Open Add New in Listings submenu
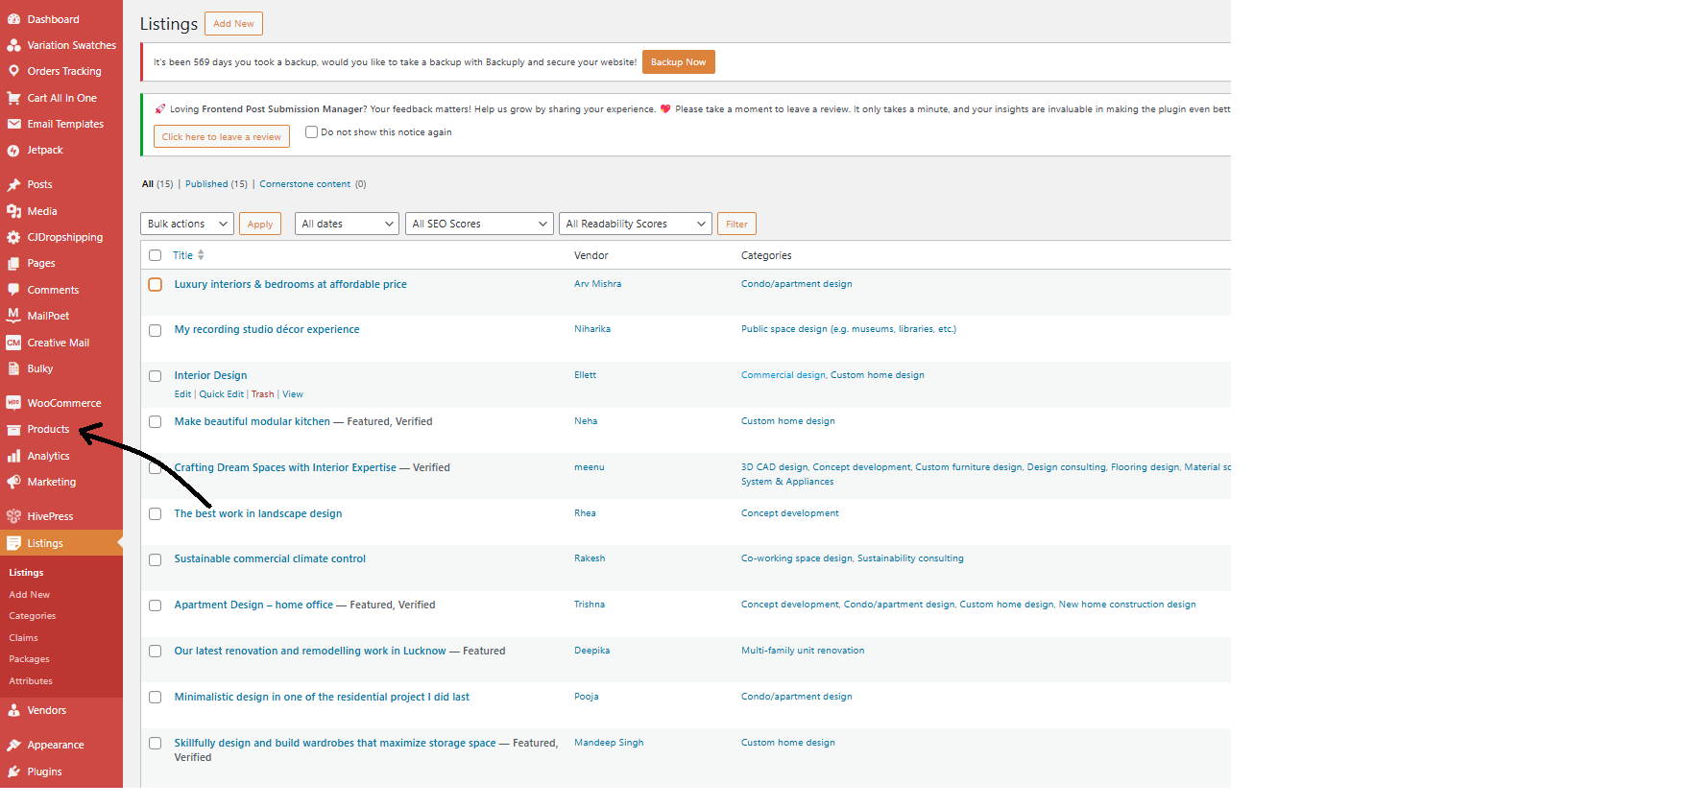1687x807 pixels. coord(30,595)
